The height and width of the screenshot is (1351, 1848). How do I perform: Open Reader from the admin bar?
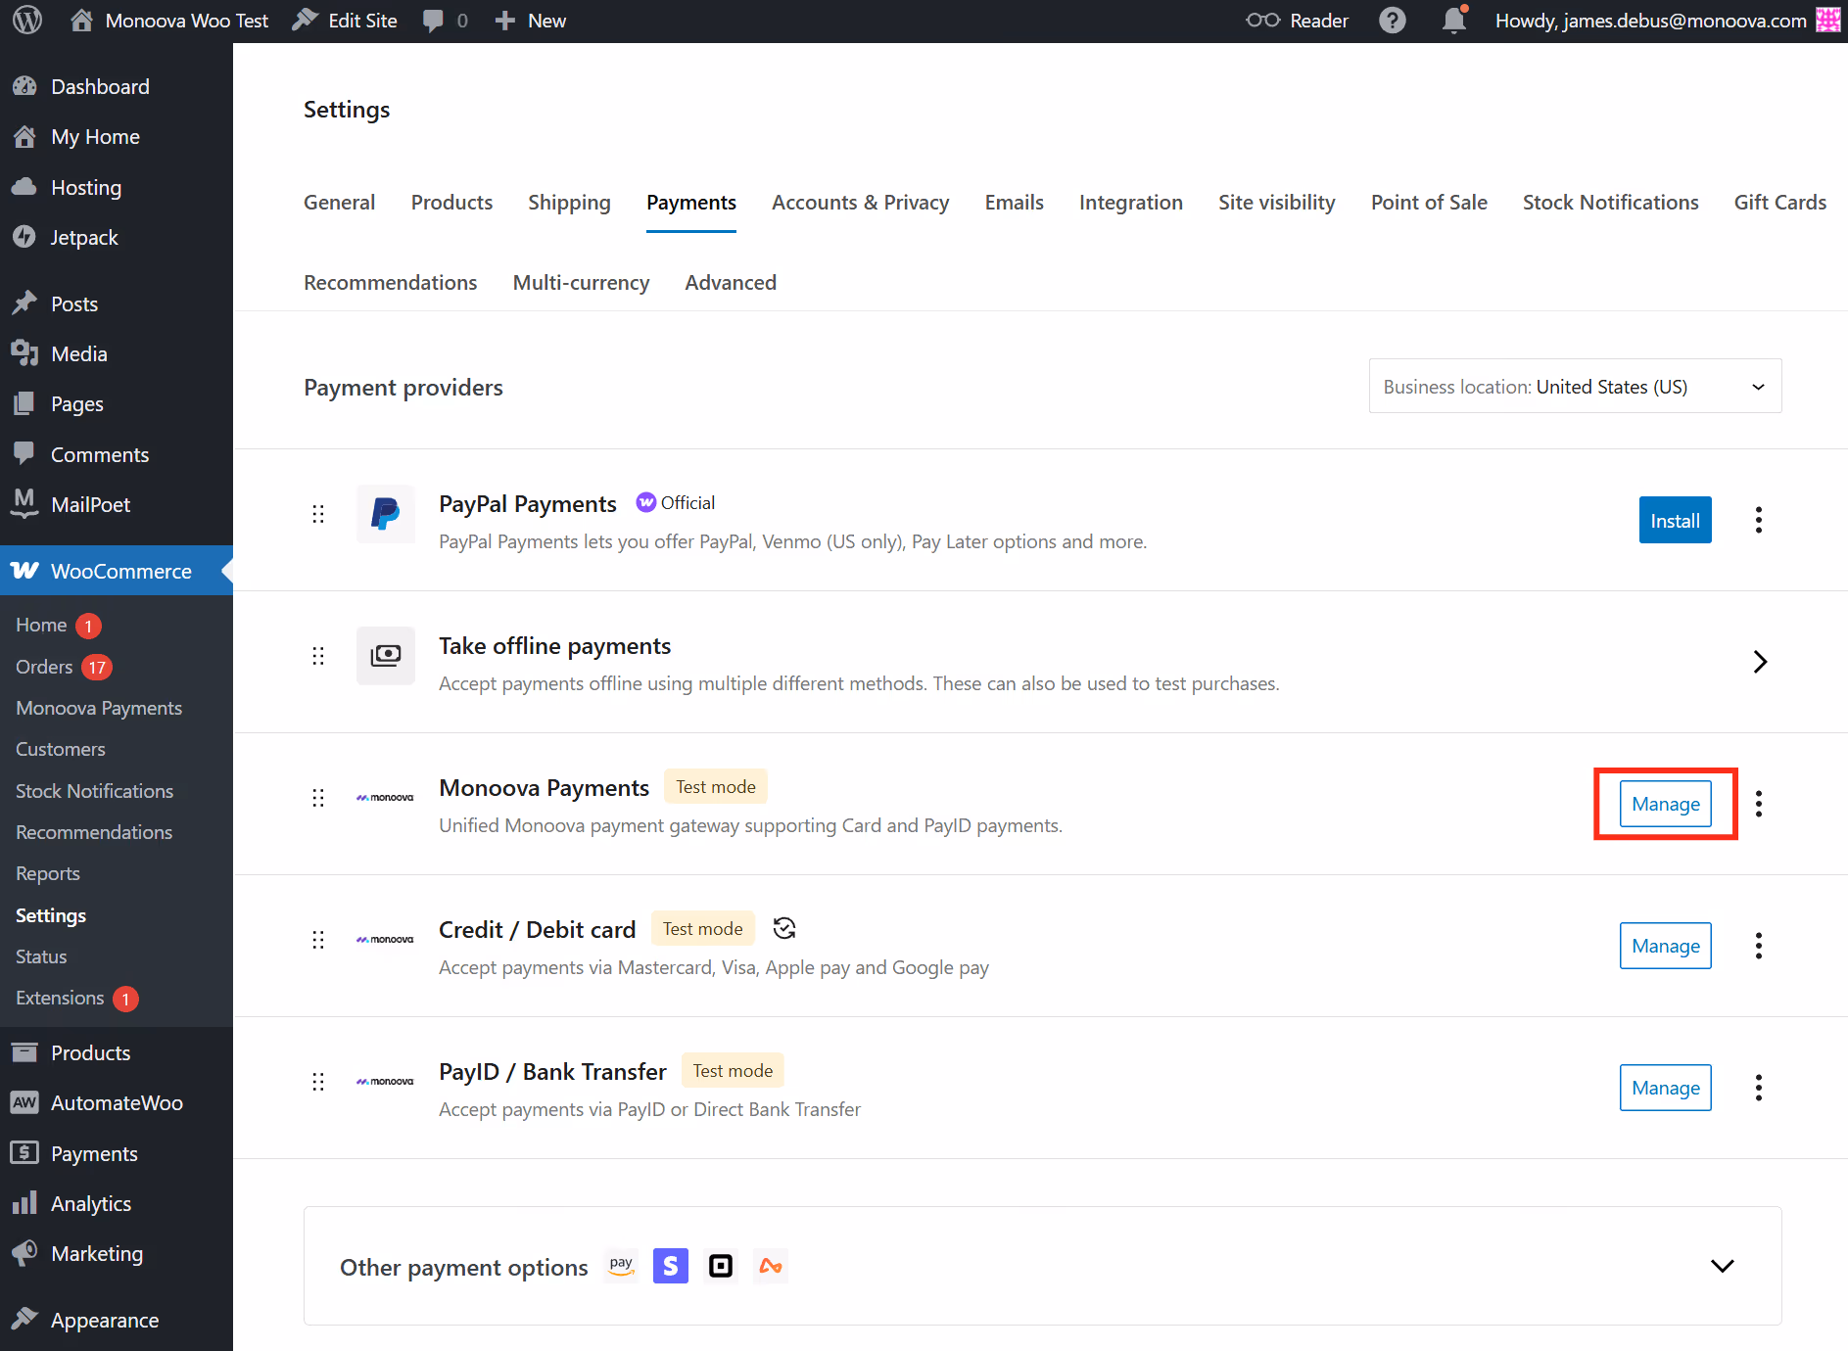coord(1297,21)
